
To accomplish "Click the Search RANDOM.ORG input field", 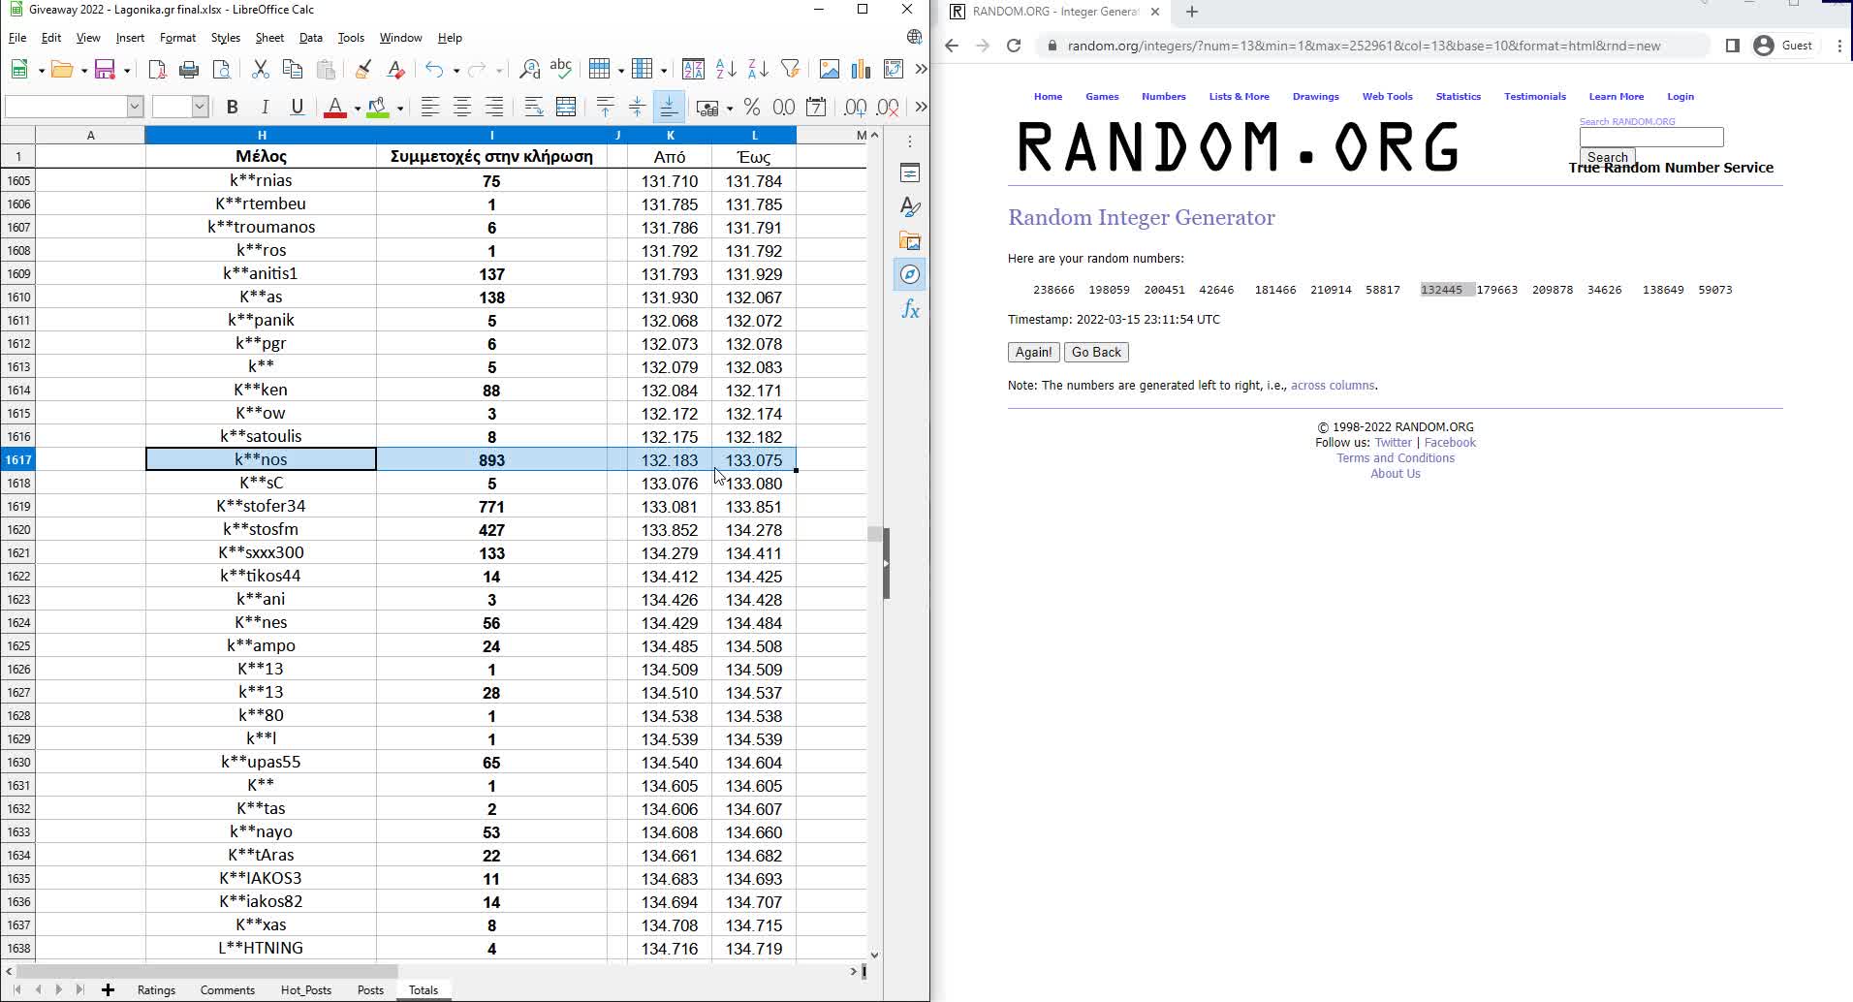I will tap(1650, 138).
